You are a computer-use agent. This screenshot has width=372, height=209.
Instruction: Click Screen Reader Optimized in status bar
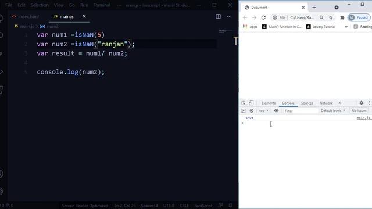85,206
